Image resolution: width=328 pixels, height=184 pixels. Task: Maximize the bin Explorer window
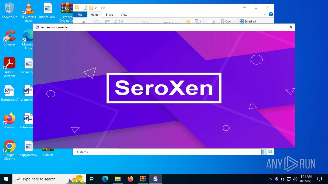click(256, 7)
